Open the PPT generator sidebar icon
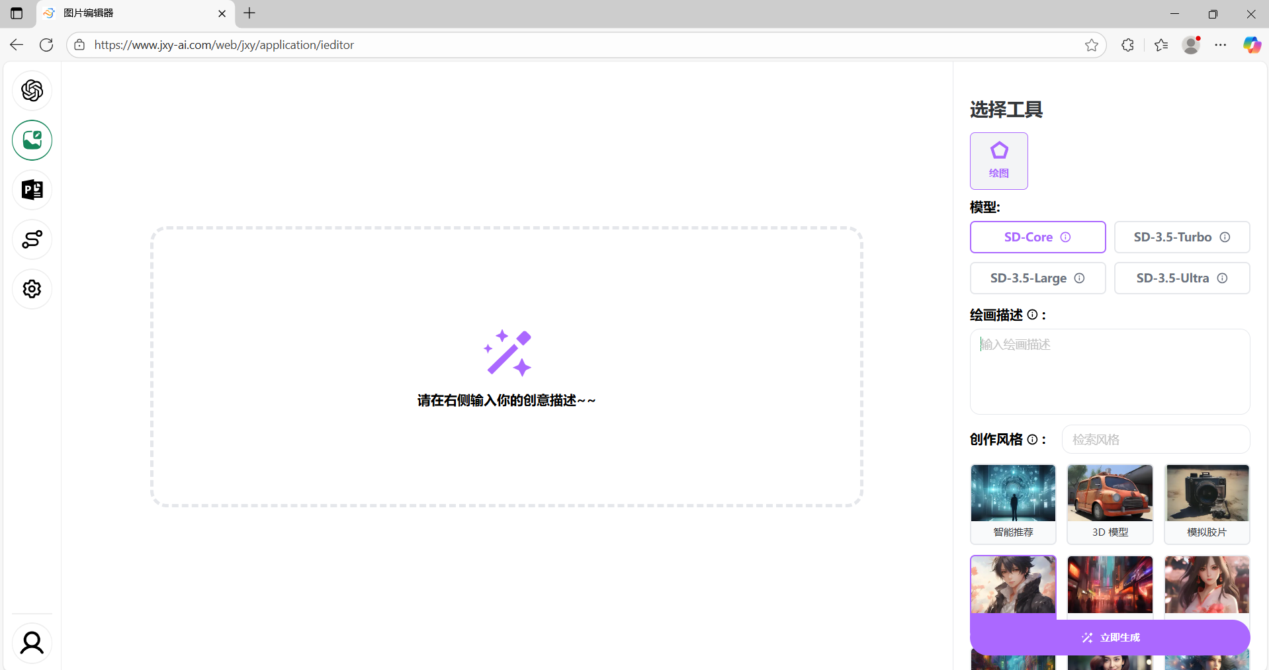 (x=32, y=190)
